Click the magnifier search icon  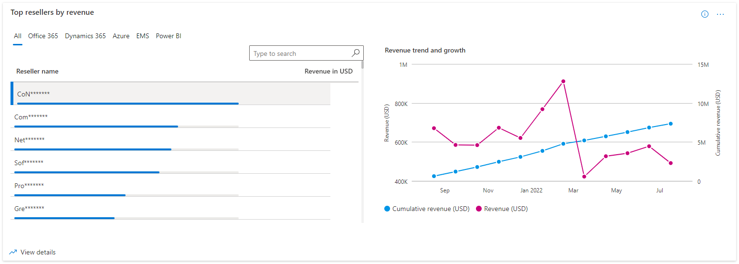pyautogui.click(x=356, y=53)
